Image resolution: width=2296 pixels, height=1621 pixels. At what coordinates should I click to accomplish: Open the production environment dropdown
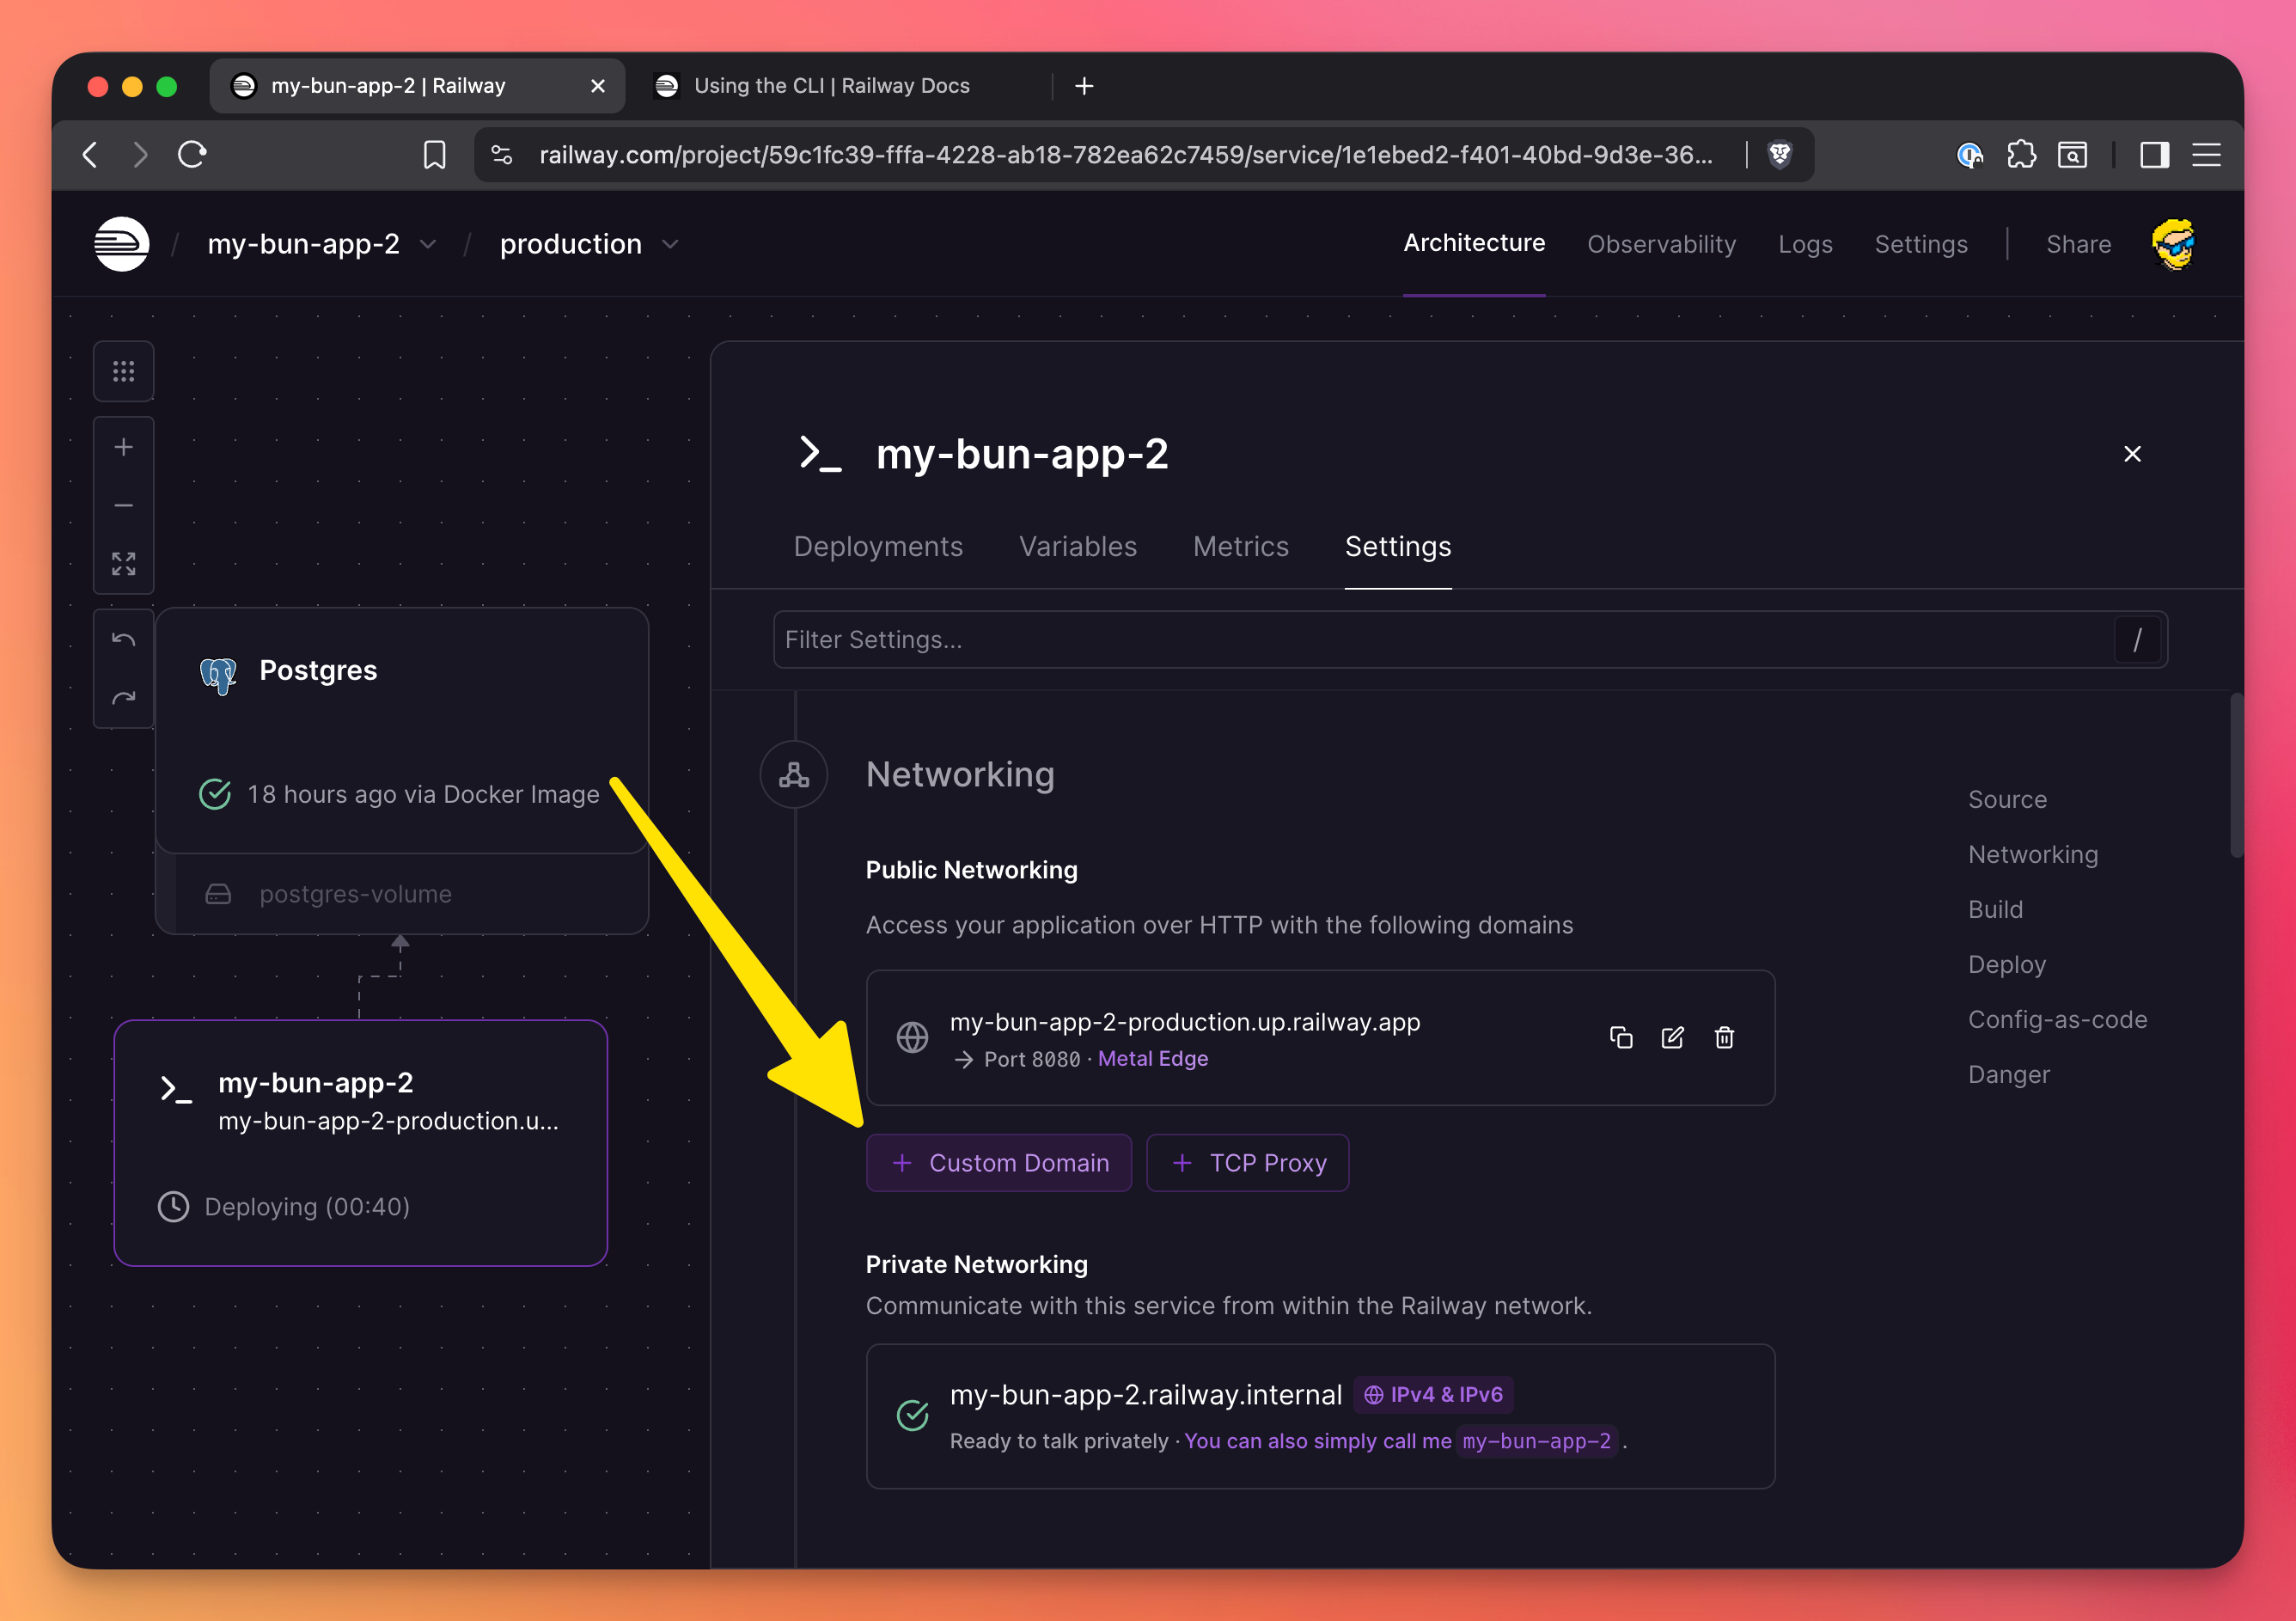click(670, 244)
